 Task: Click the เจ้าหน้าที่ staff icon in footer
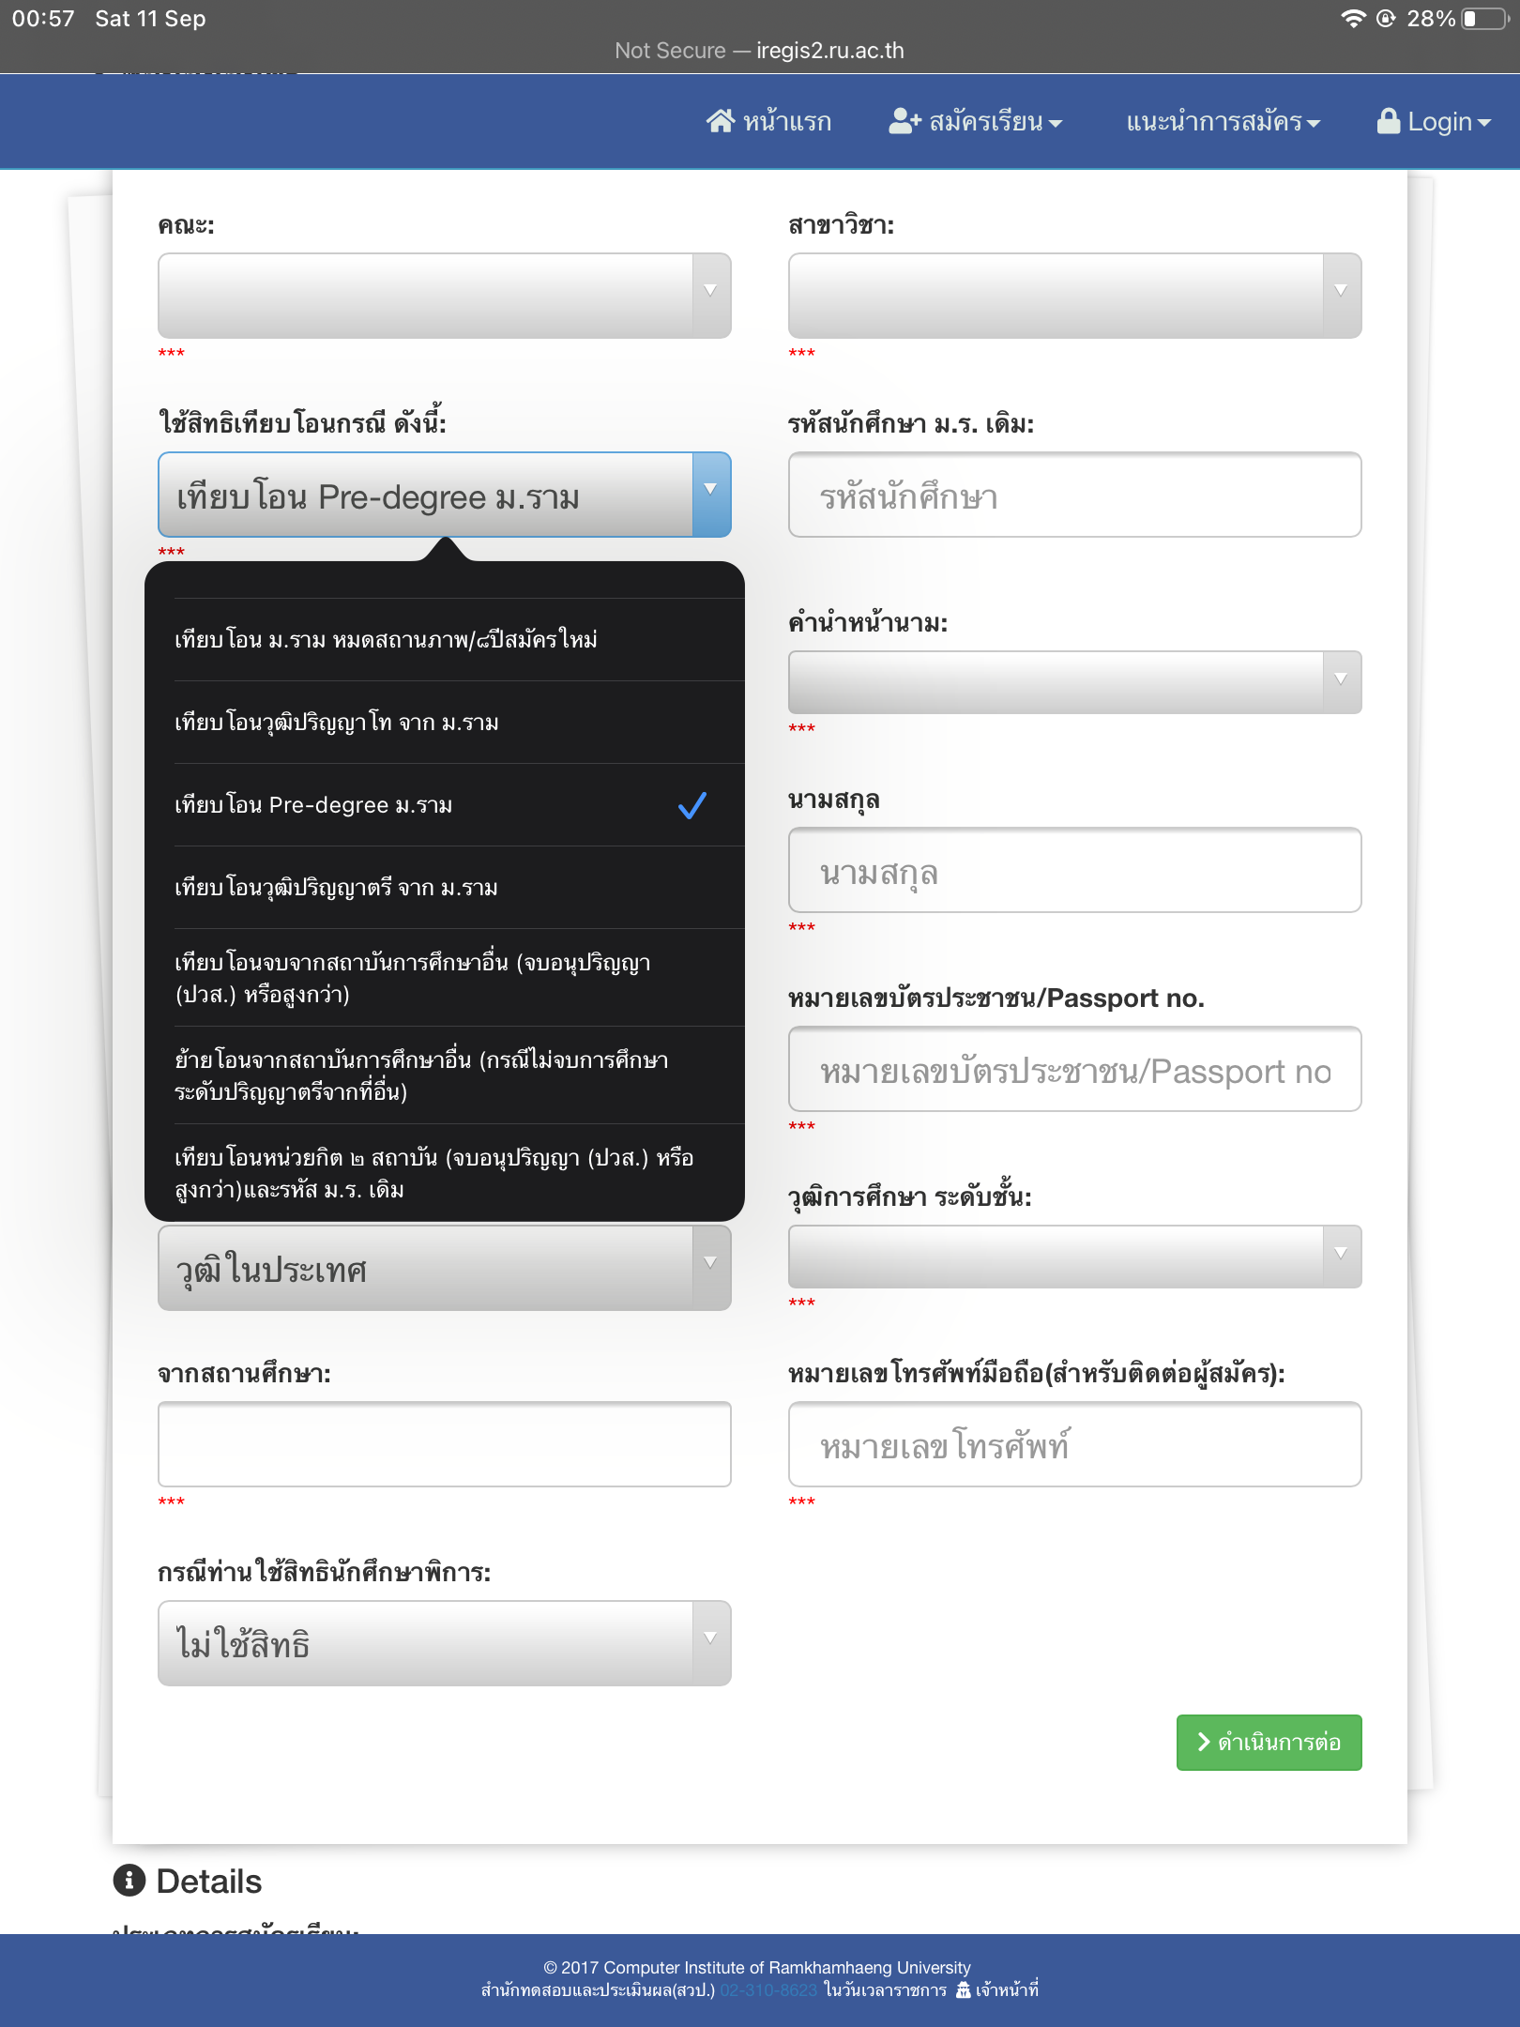[963, 1990]
